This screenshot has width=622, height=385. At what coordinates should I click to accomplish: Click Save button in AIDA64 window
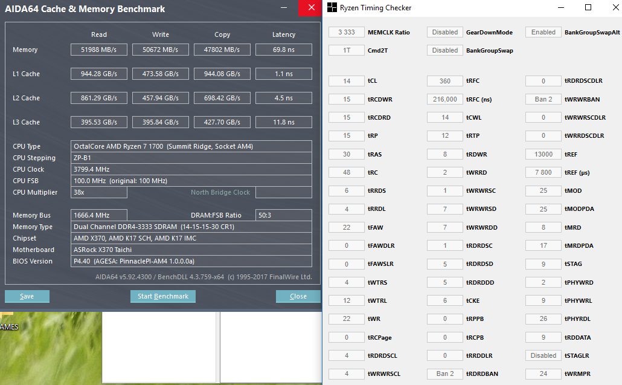tap(27, 296)
